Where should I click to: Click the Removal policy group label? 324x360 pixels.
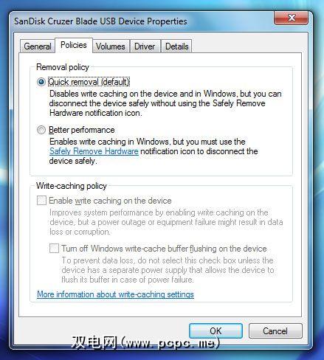point(63,67)
